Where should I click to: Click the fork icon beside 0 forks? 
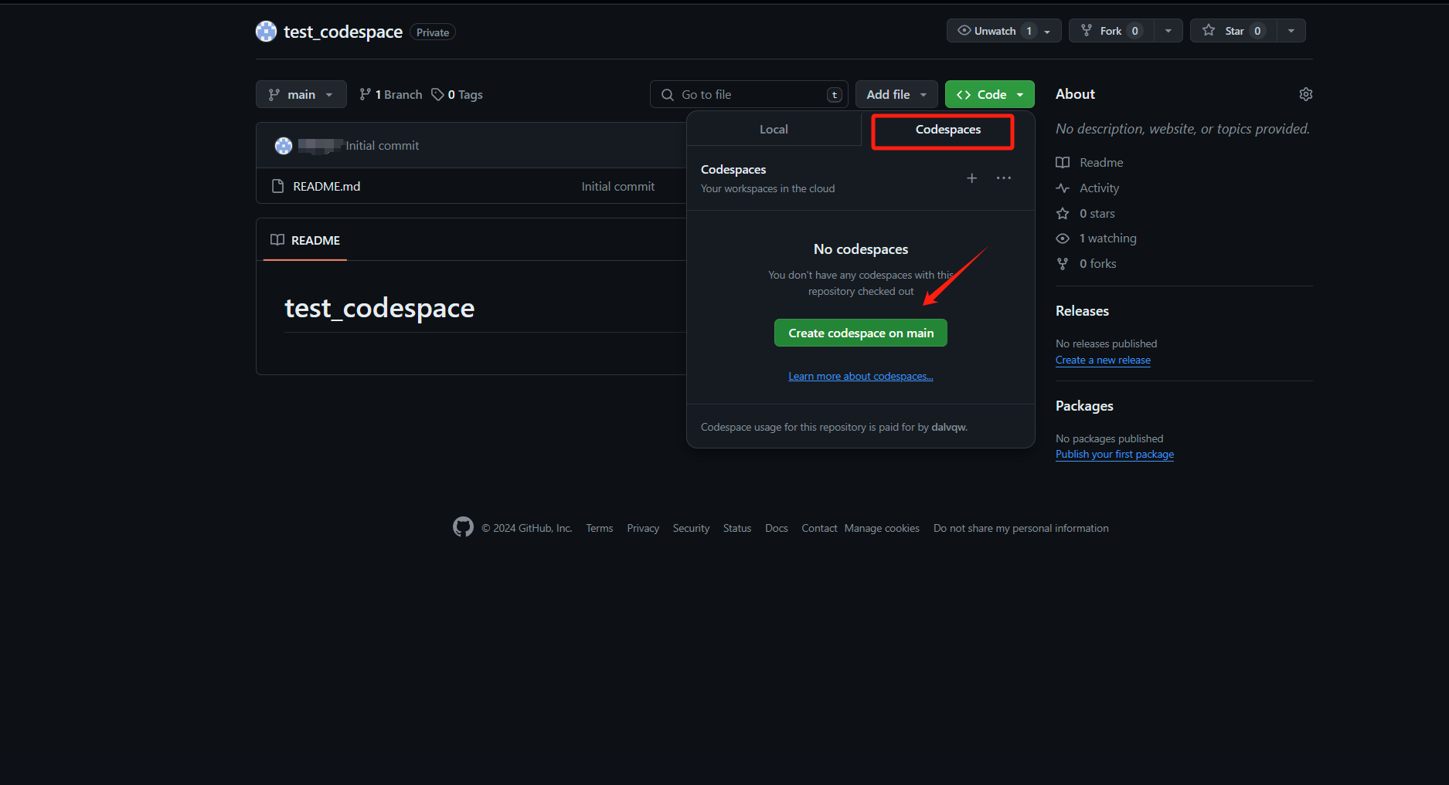(1063, 263)
